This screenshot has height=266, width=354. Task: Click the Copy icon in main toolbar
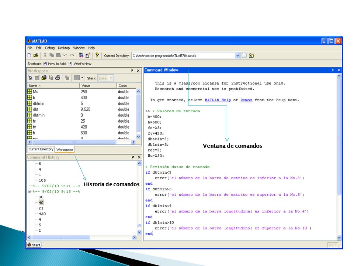tap(52, 55)
